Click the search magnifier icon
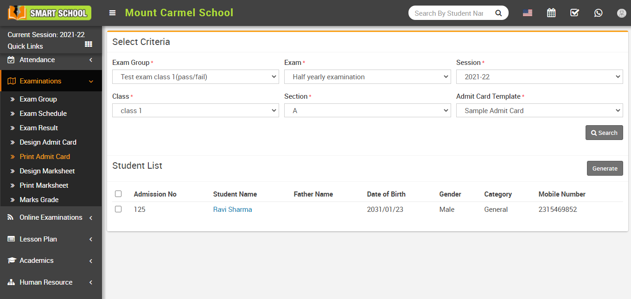Image resolution: width=631 pixels, height=299 pixels. 498,13
